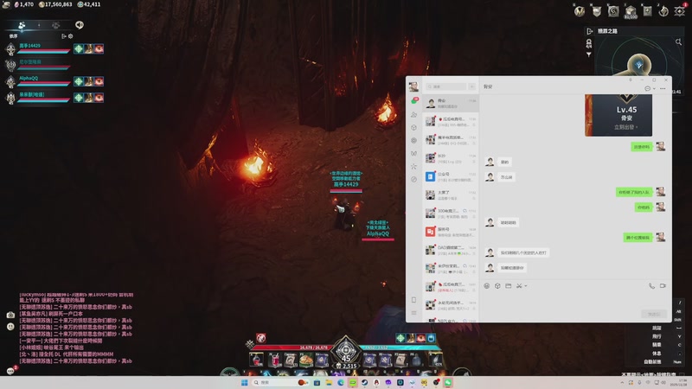Image resolution: width=692 pixels, height=389 pixels.
Task: Start video call from WeChat chat toolbar
Action: coord(663,286)
